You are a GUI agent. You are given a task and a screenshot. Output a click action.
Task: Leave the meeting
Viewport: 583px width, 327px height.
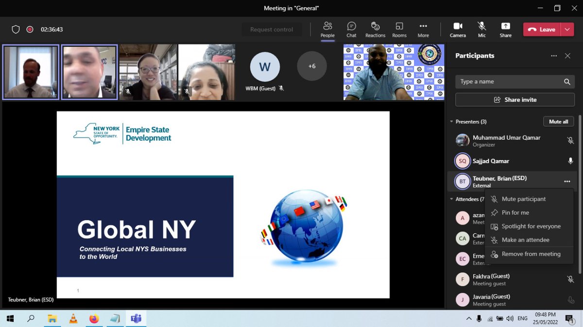click(x=542, y=30)
